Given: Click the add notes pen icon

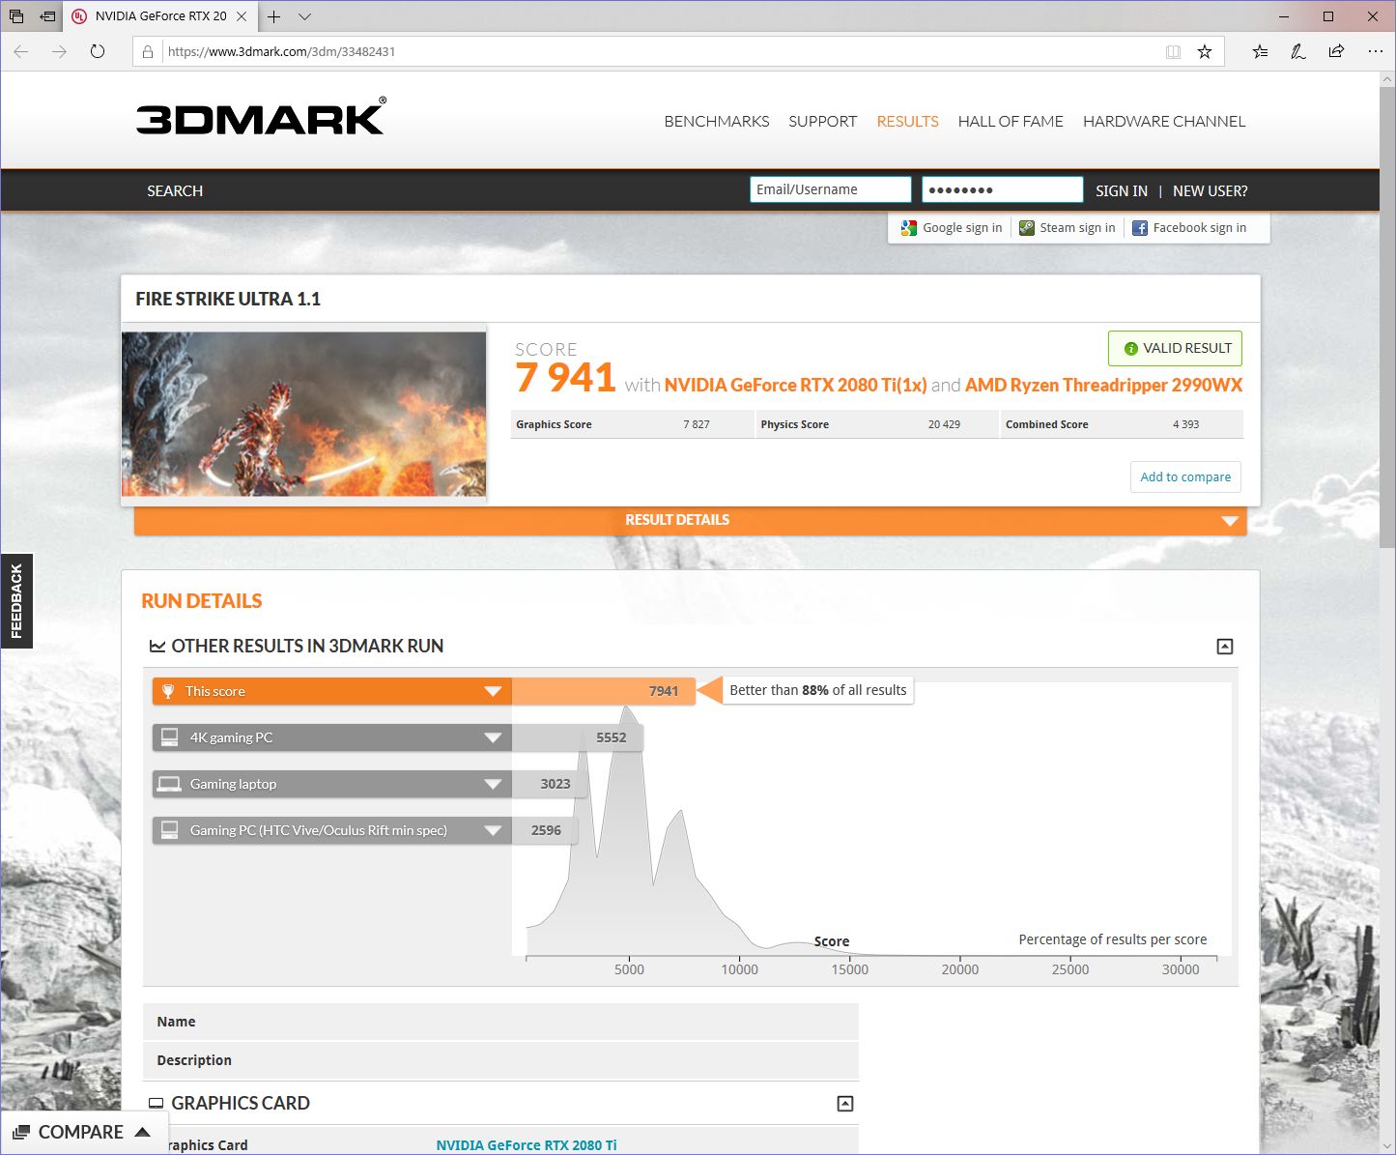Looking at the screenshot, I should point(1297,51).
